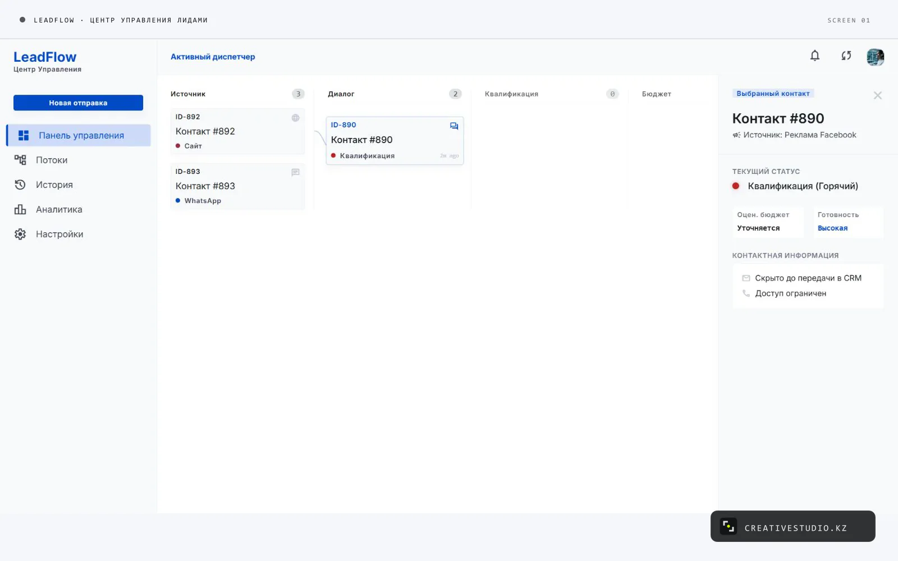The width and height of the screenshot is (898, 561).
Task: Select Панель управления in sidebar
Action: 79,135
